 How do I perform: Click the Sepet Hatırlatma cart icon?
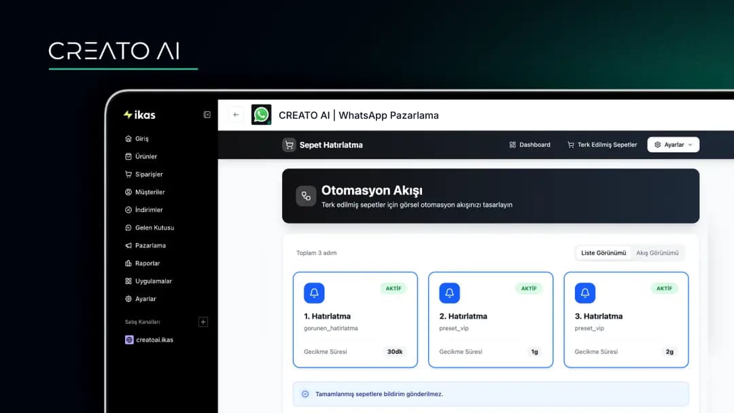[x=290, y=145]
